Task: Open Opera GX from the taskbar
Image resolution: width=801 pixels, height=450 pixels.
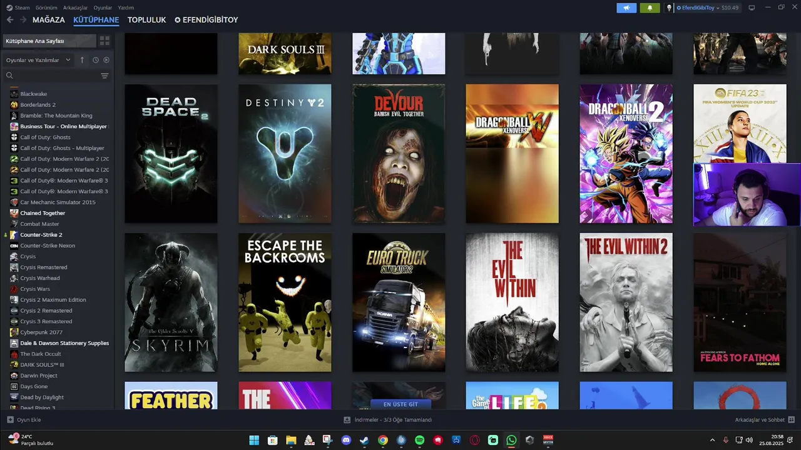Action: click(474, 440)
